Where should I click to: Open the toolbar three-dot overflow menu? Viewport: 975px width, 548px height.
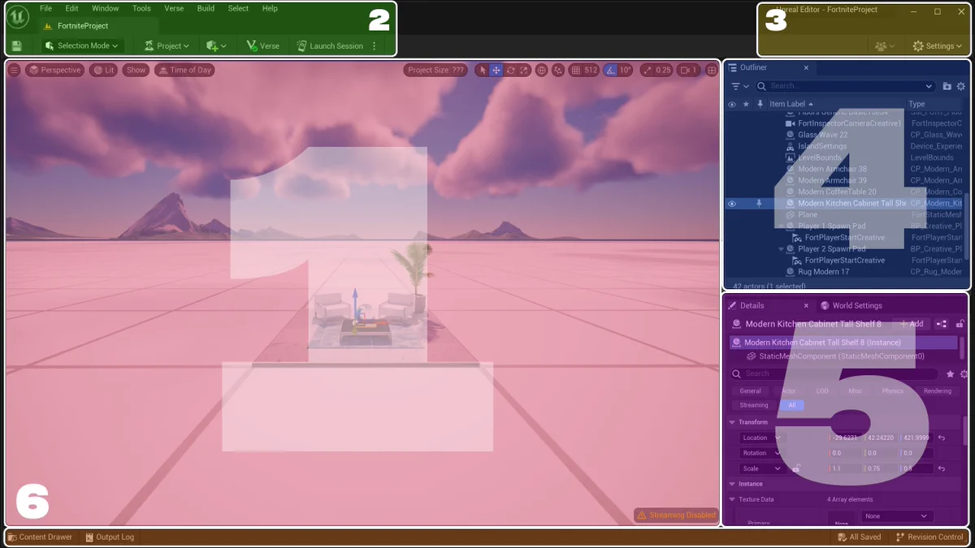[x=375, y=46]
